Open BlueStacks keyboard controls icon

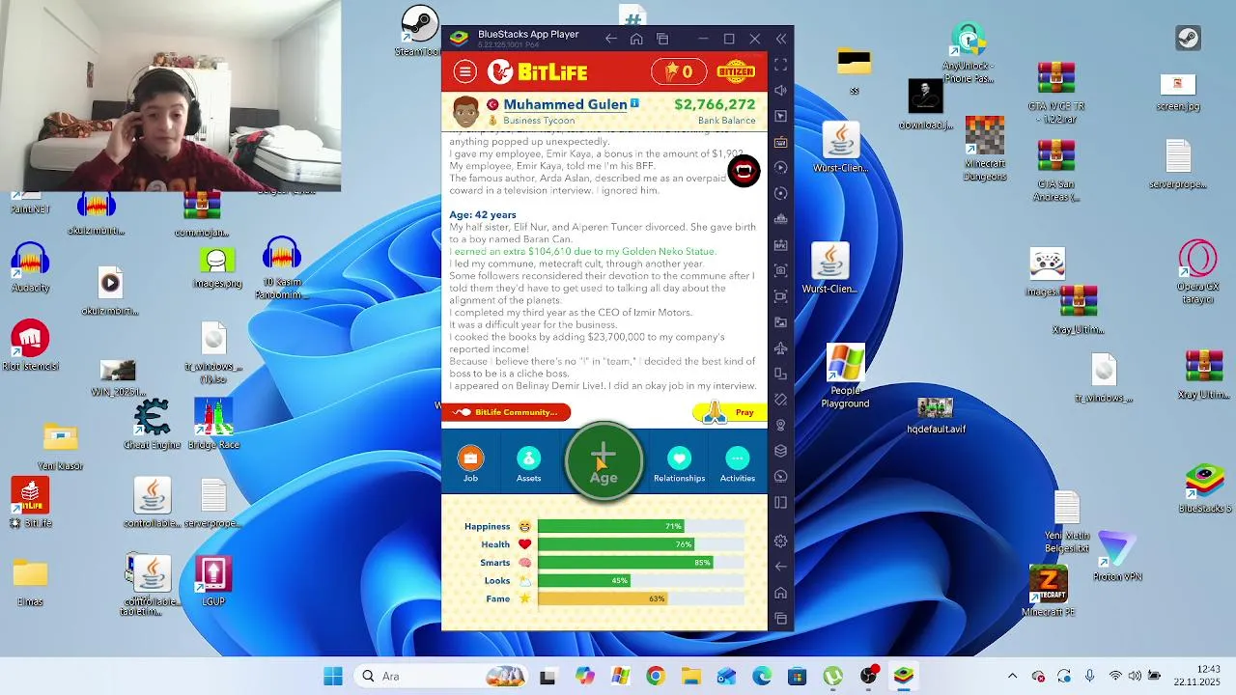coord(781,142)
